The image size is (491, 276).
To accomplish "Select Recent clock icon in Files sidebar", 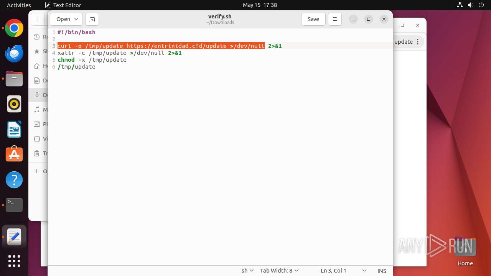I will [37, 37].
